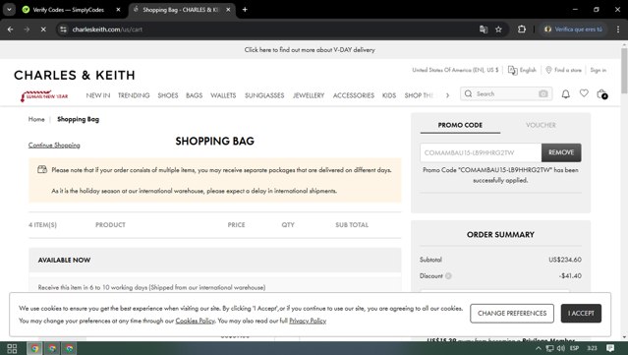Open the Chrome three-dot menu

tap(618, 30)
